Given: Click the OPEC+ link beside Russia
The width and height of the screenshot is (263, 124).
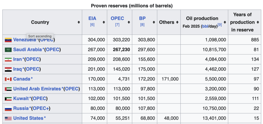Looking at the screenshot, I should 41,108.
